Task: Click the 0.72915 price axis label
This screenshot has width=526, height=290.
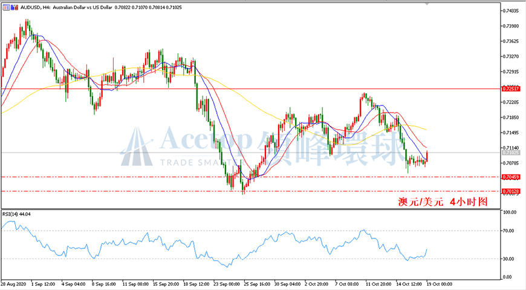Action: pos(510,71)
